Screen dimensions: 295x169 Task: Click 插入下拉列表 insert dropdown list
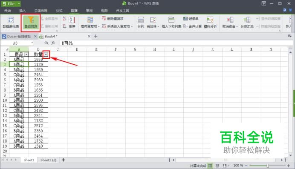171,23
